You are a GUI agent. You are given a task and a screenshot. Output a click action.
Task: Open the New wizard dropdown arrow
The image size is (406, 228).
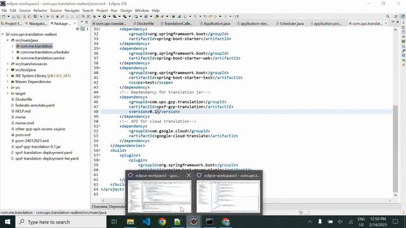pos(8,16)
